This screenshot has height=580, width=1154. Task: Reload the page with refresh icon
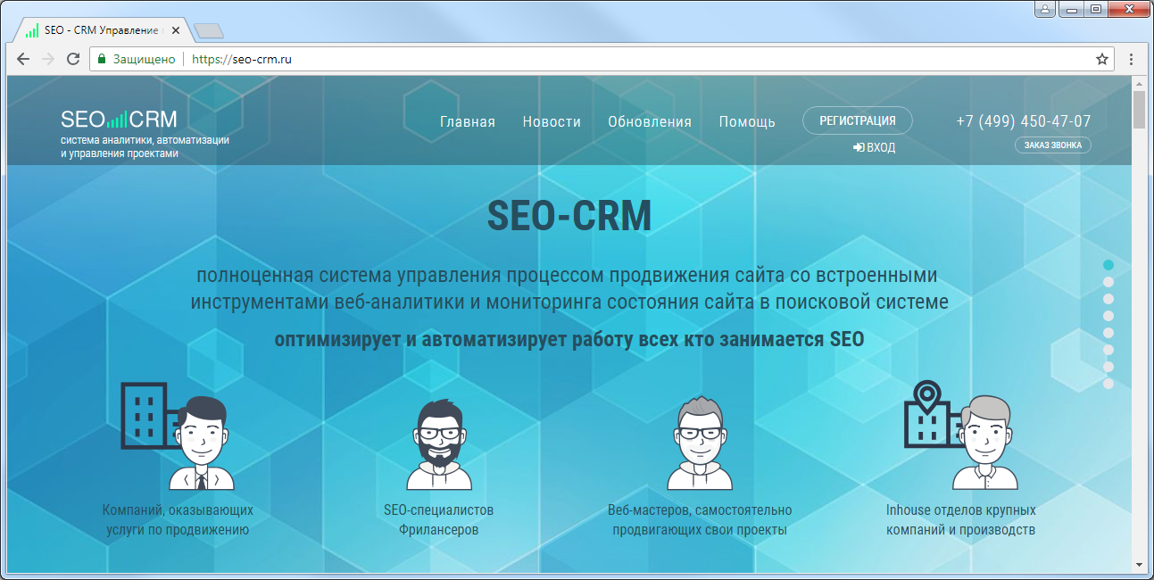[x=73, y=59]
